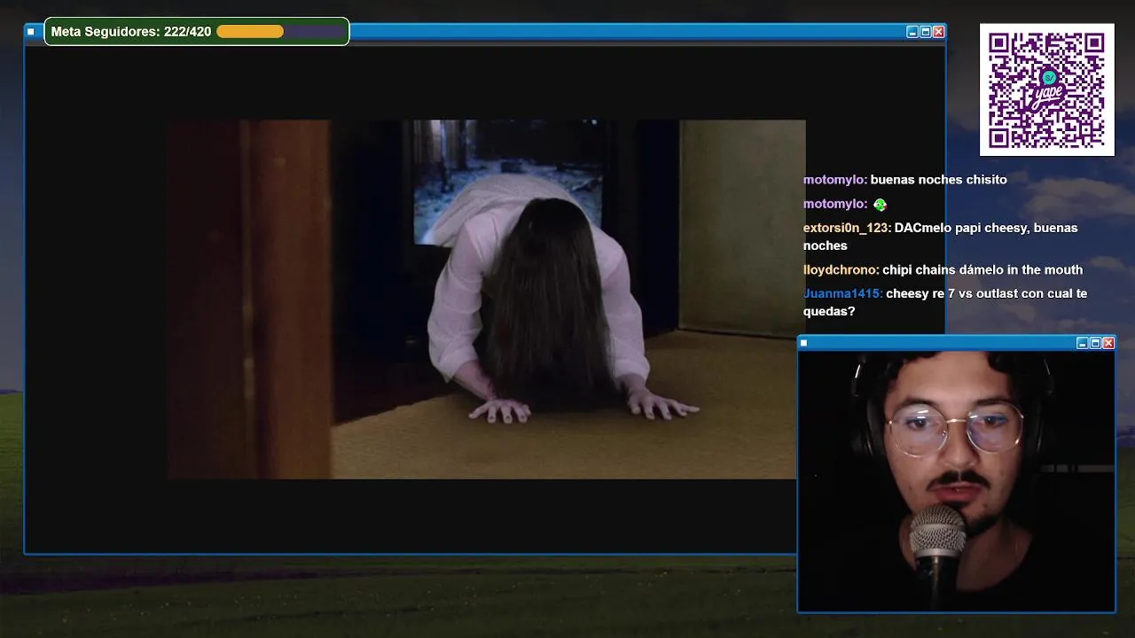
Task: Click username extorsi0n_123 in chat
Action: [847, 228]
